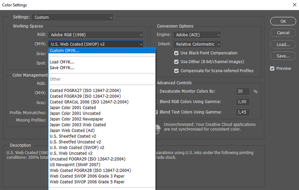Click the Cancel button
This screenshot has height=190, width=299.
click(283, 33)
